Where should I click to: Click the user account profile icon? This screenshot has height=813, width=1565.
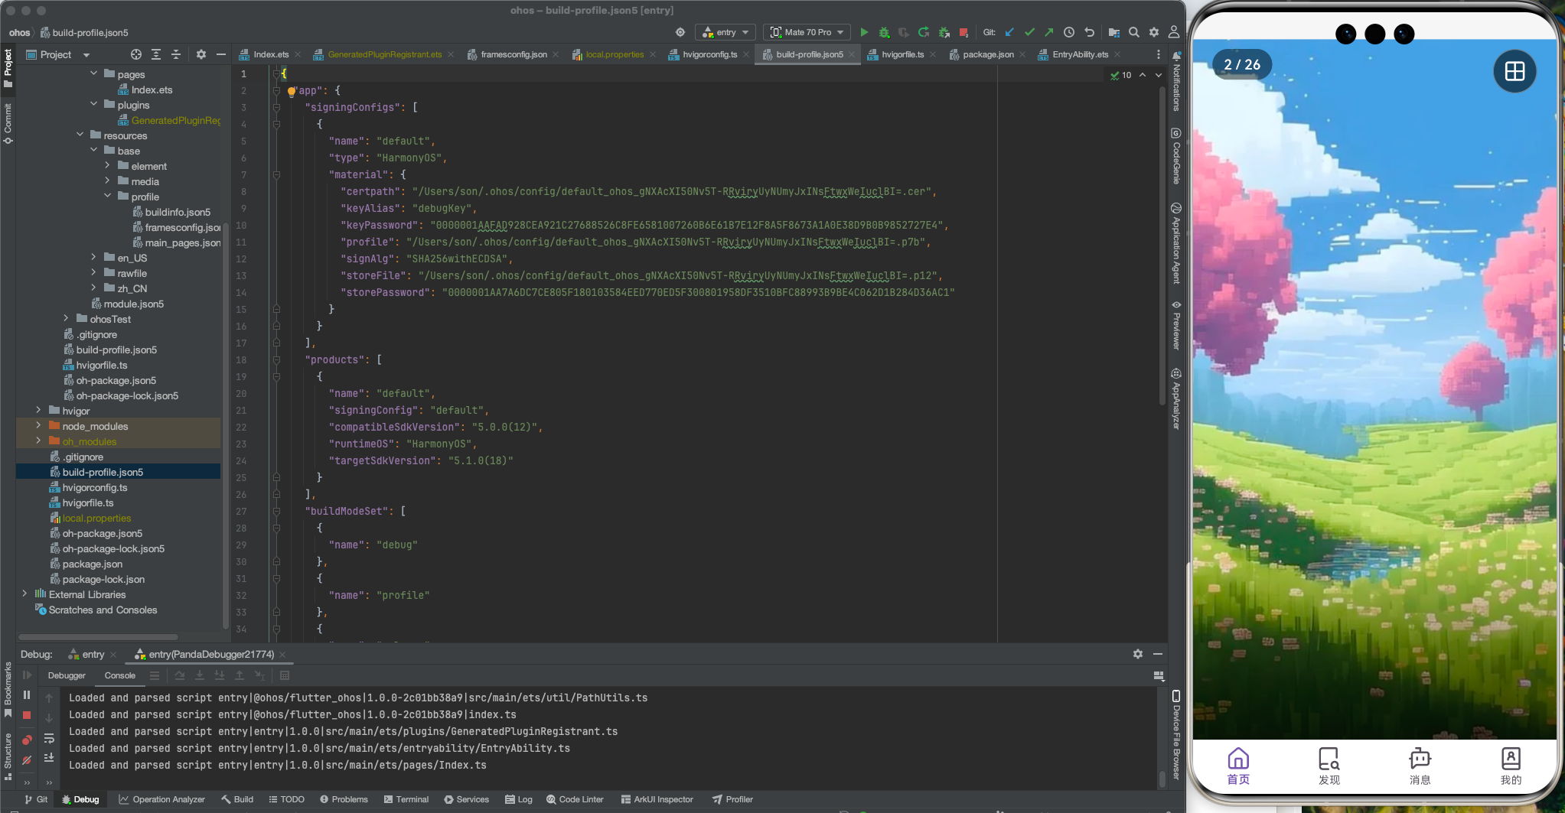[1174, 32]
